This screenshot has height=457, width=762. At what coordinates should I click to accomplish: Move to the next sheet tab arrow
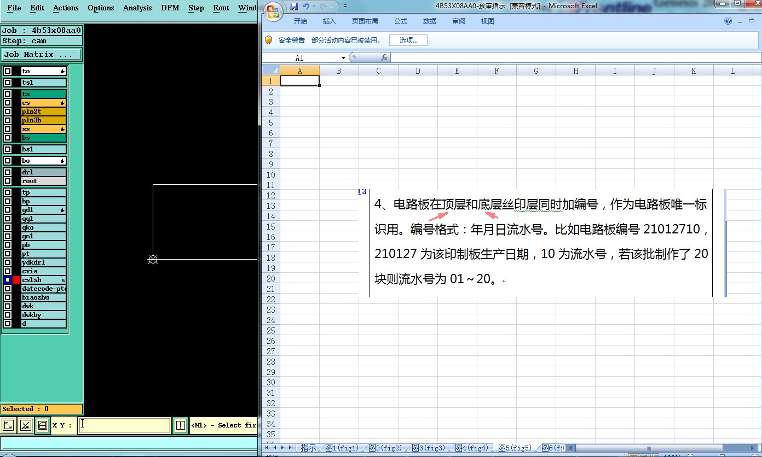coord(283,447)
